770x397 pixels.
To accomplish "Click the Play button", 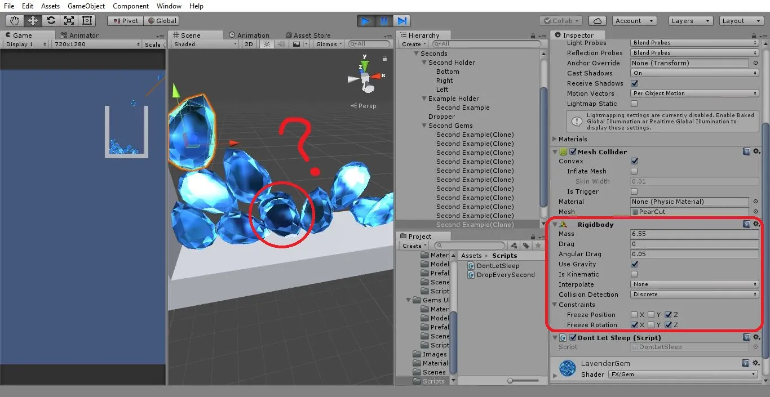I will coord(366,21).
